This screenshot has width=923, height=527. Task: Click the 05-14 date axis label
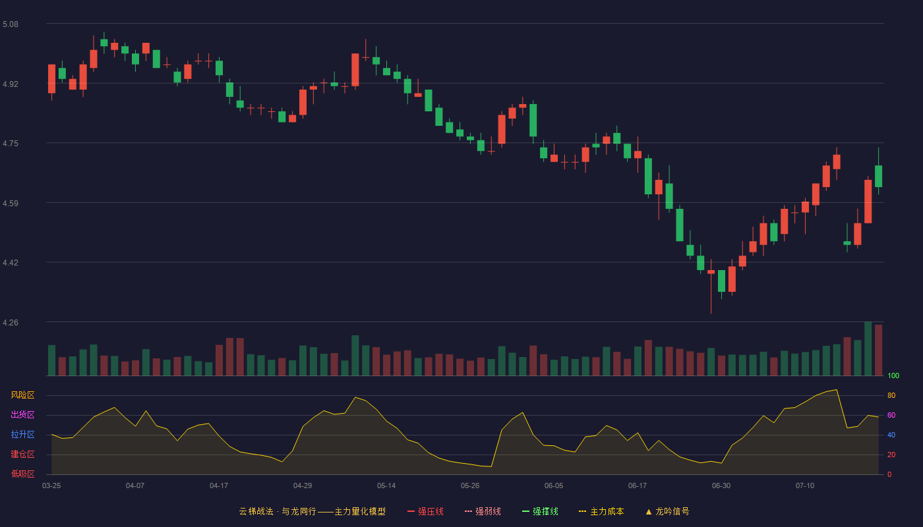[386, 485]
